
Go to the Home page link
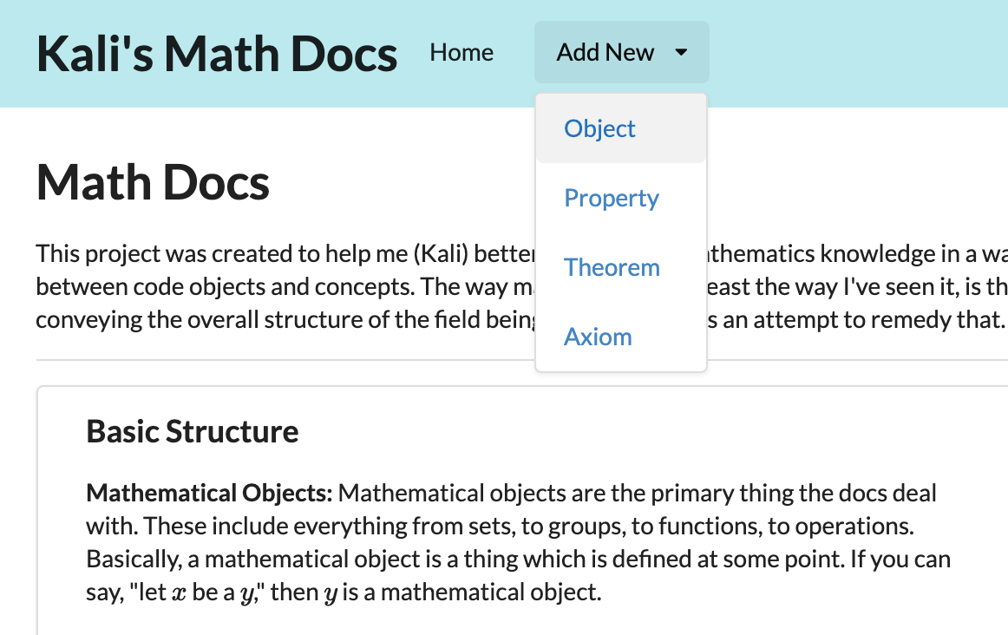point(461,52)
